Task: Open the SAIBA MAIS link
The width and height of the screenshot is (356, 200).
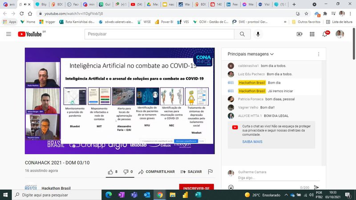Action: (x=252, y=142)
